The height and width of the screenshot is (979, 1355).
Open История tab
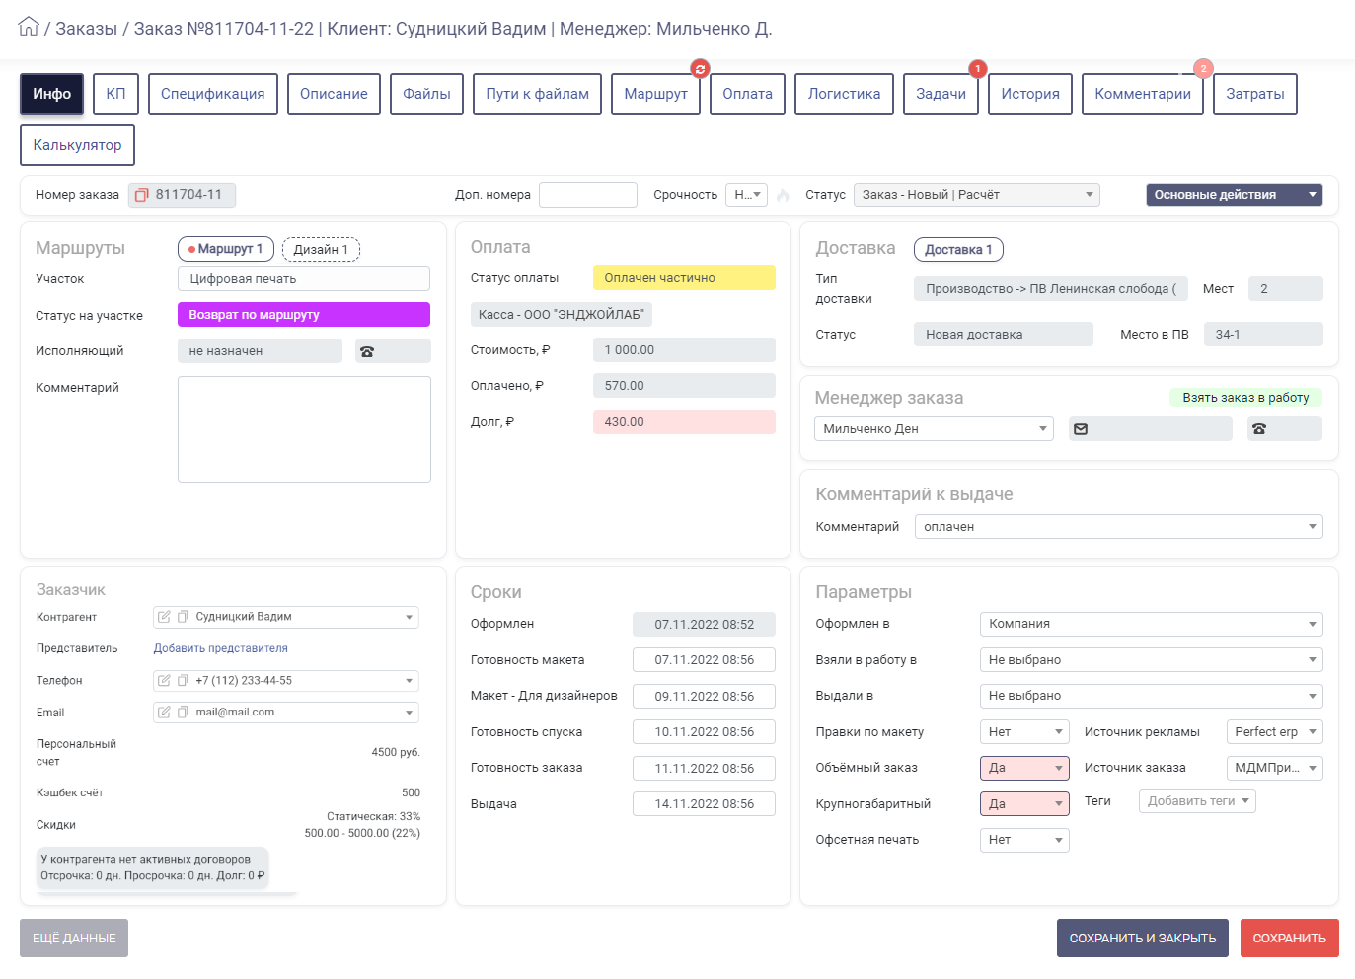point(1030,94)
